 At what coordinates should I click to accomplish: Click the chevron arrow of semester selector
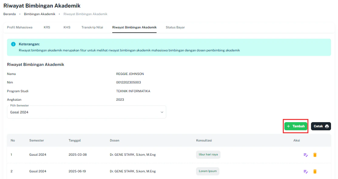(x=162, y=112)
